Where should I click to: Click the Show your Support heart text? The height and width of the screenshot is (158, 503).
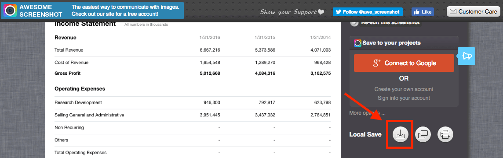[292, 12]
